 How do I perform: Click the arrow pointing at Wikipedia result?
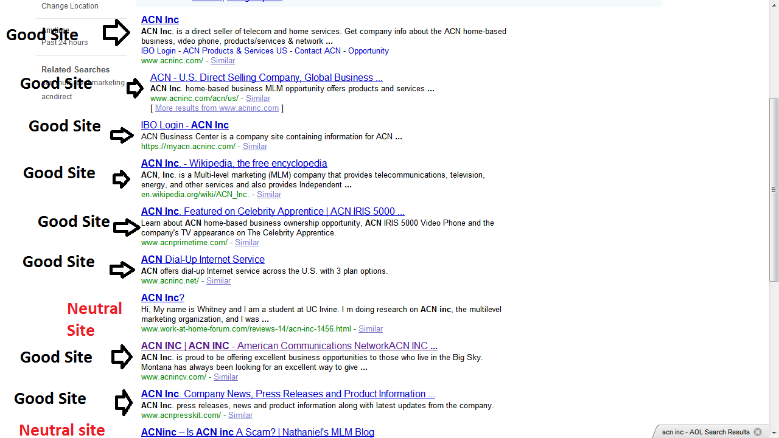121,179
